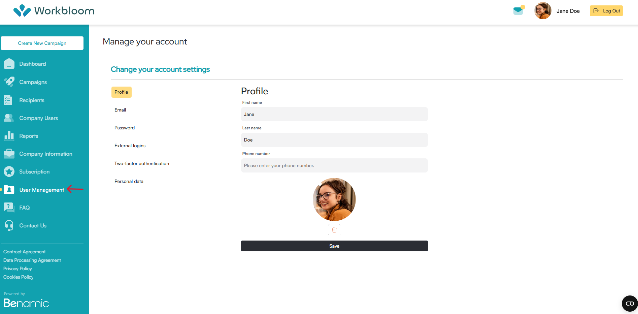Open the Recipients section
The image size is (638, 314).
tap(32, 100)
